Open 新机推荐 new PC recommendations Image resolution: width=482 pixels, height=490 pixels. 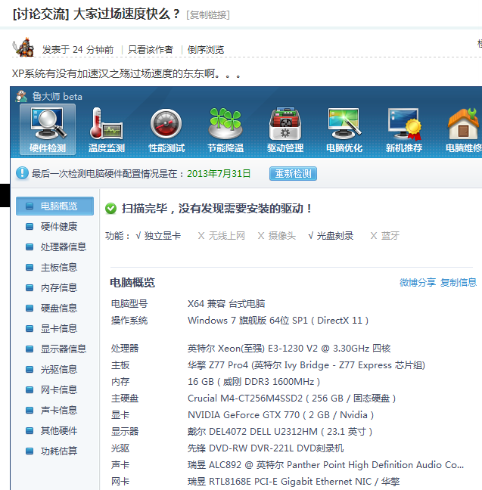[404, 129]
